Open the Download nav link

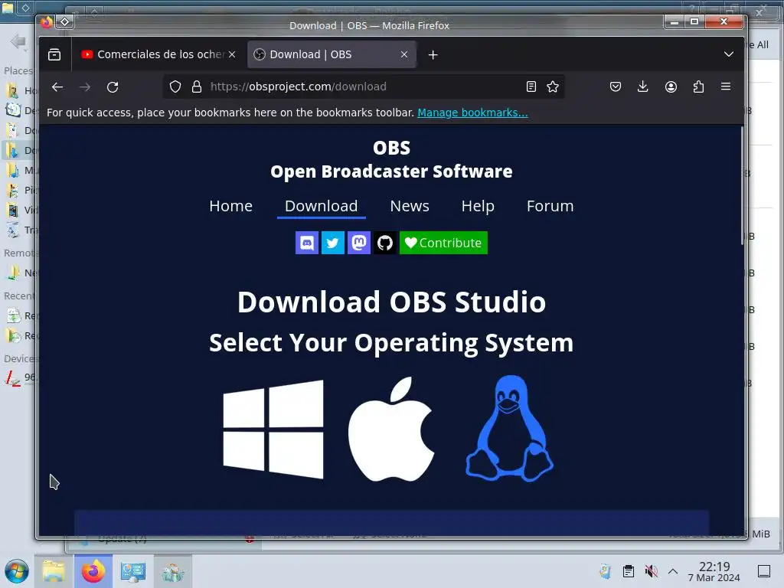pos(322,206)
